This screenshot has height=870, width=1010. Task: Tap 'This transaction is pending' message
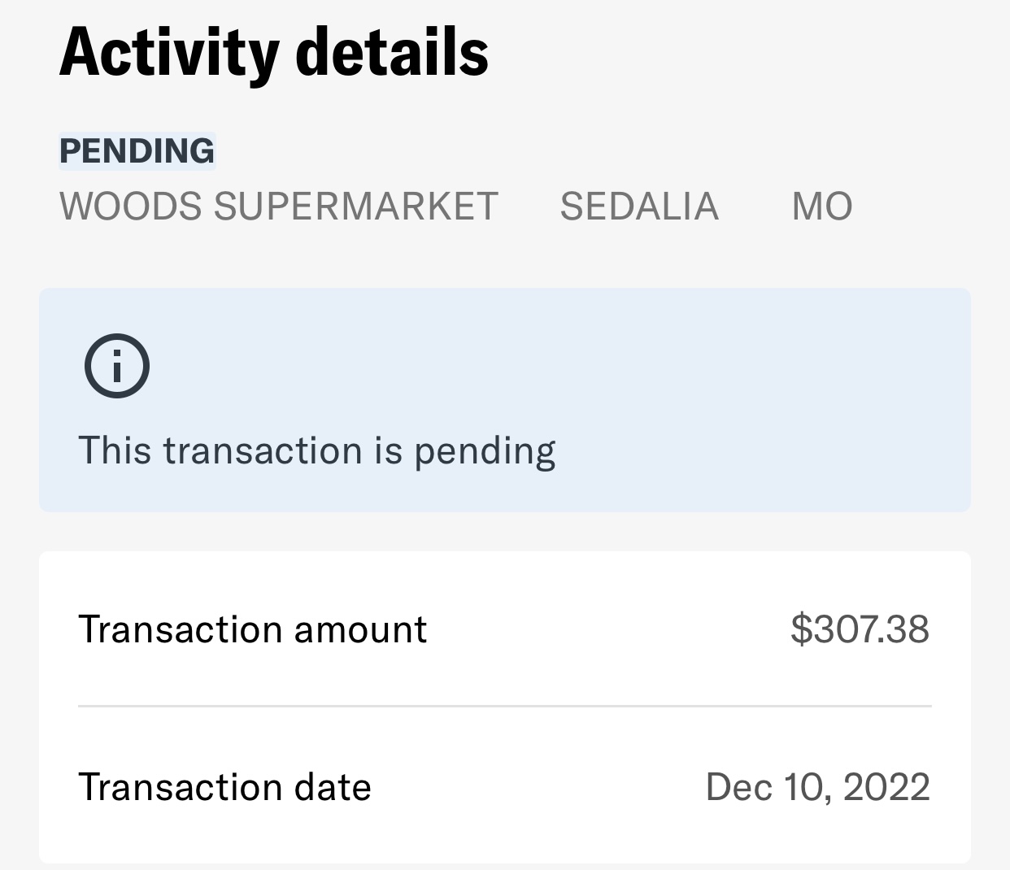317,451
